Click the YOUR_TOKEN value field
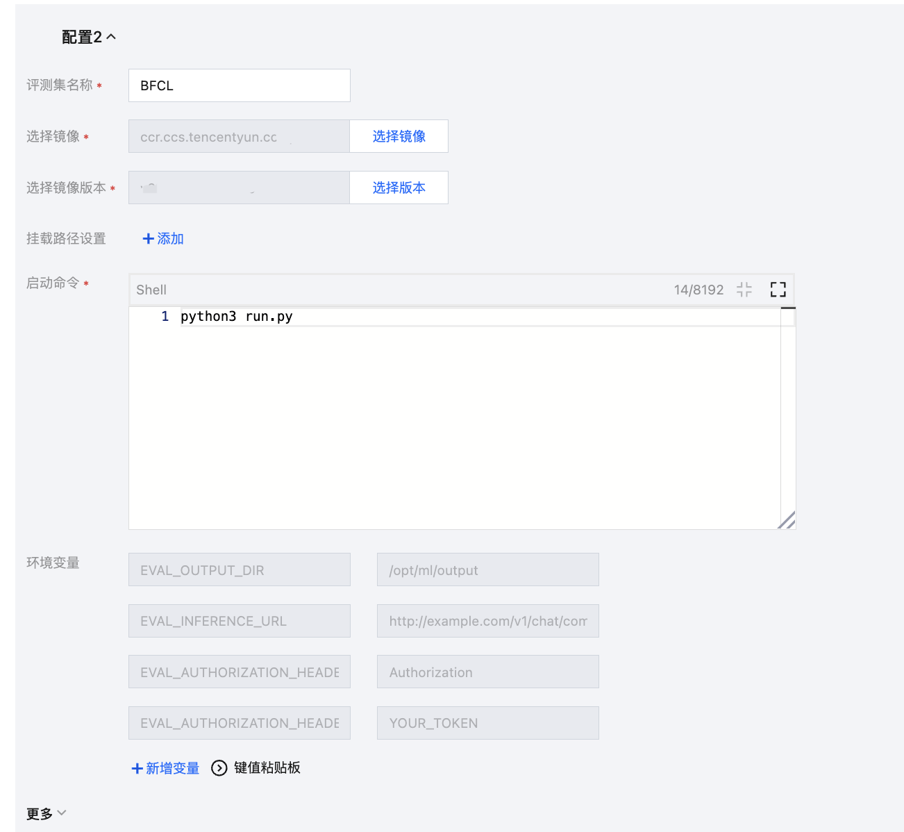Screen dimensions: 904x832 [x=488, y=723]
